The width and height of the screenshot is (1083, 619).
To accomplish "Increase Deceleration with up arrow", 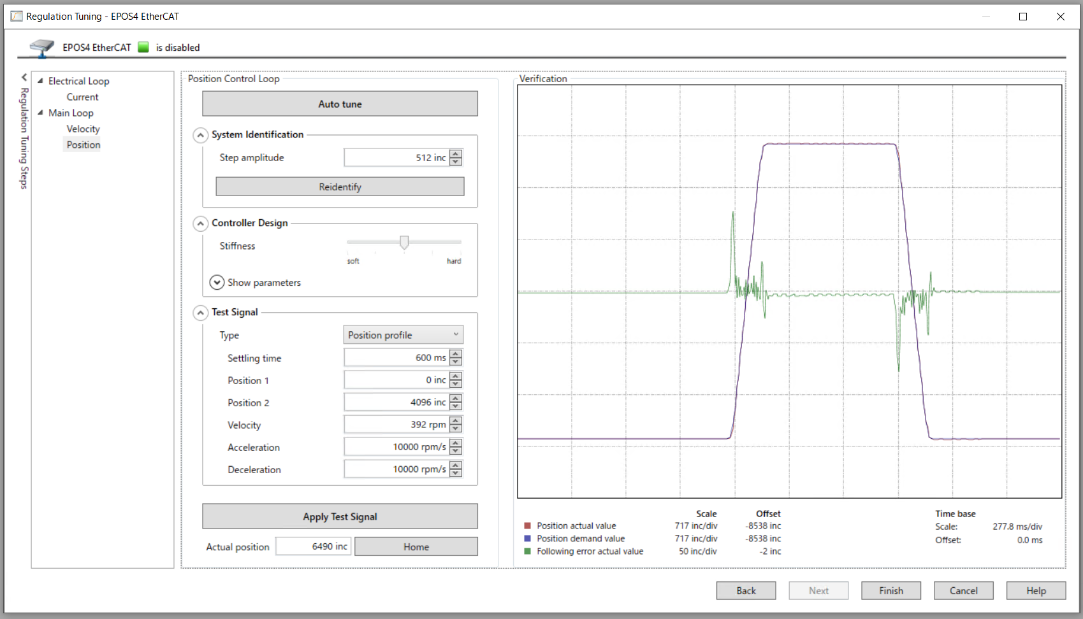I will pyautogui.click(x=456, y=466).
